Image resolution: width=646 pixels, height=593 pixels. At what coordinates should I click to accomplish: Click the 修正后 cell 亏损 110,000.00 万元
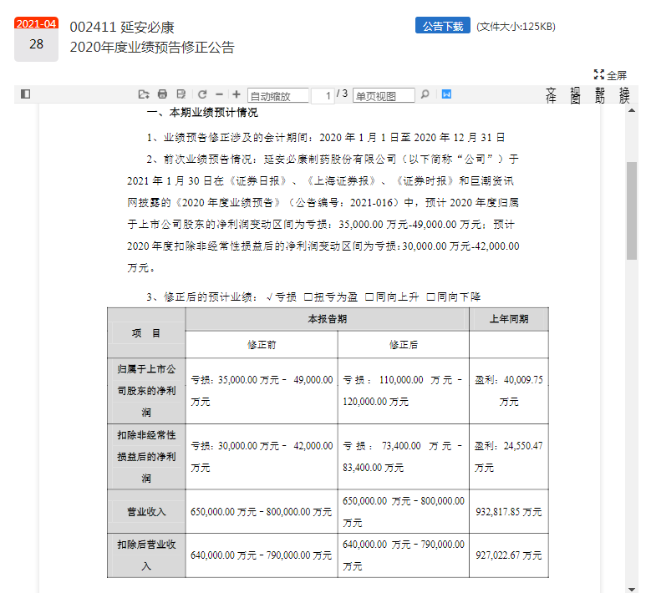404,390
